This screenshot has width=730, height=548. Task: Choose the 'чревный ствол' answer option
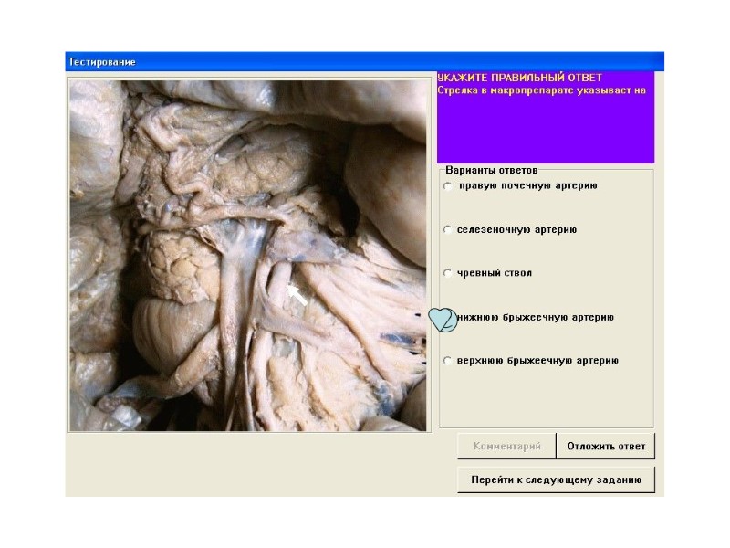[x=448, y=273]
